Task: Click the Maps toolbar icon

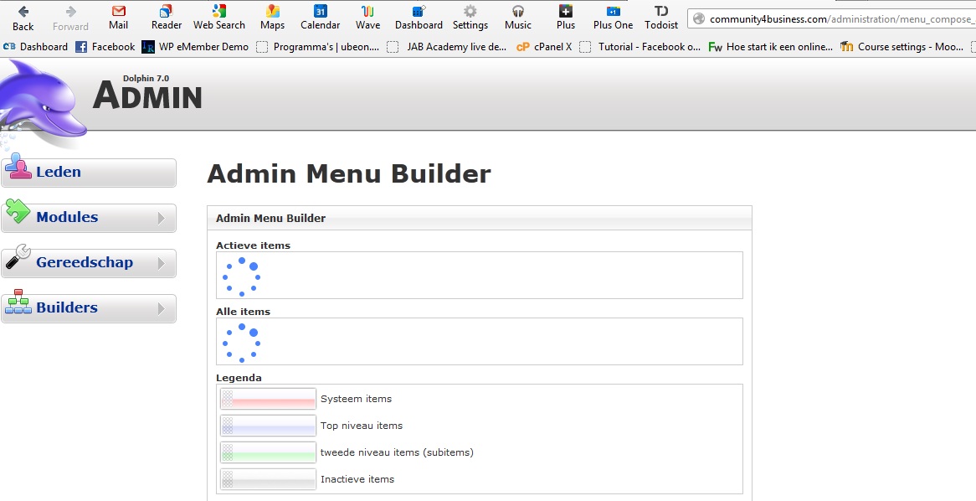Action: point(272,12)
